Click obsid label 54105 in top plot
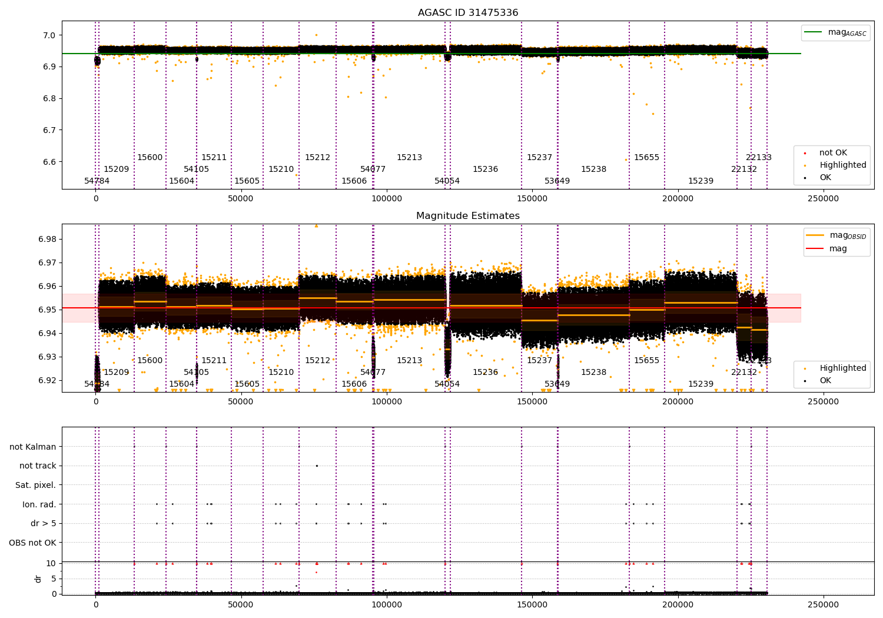Viewport: 883px width, 618px height. click(x=197, y=170)
